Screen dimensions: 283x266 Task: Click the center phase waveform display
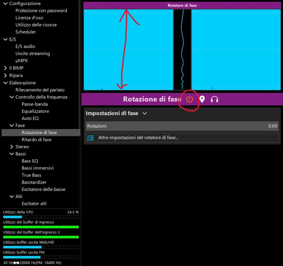(x=182, y=49)
